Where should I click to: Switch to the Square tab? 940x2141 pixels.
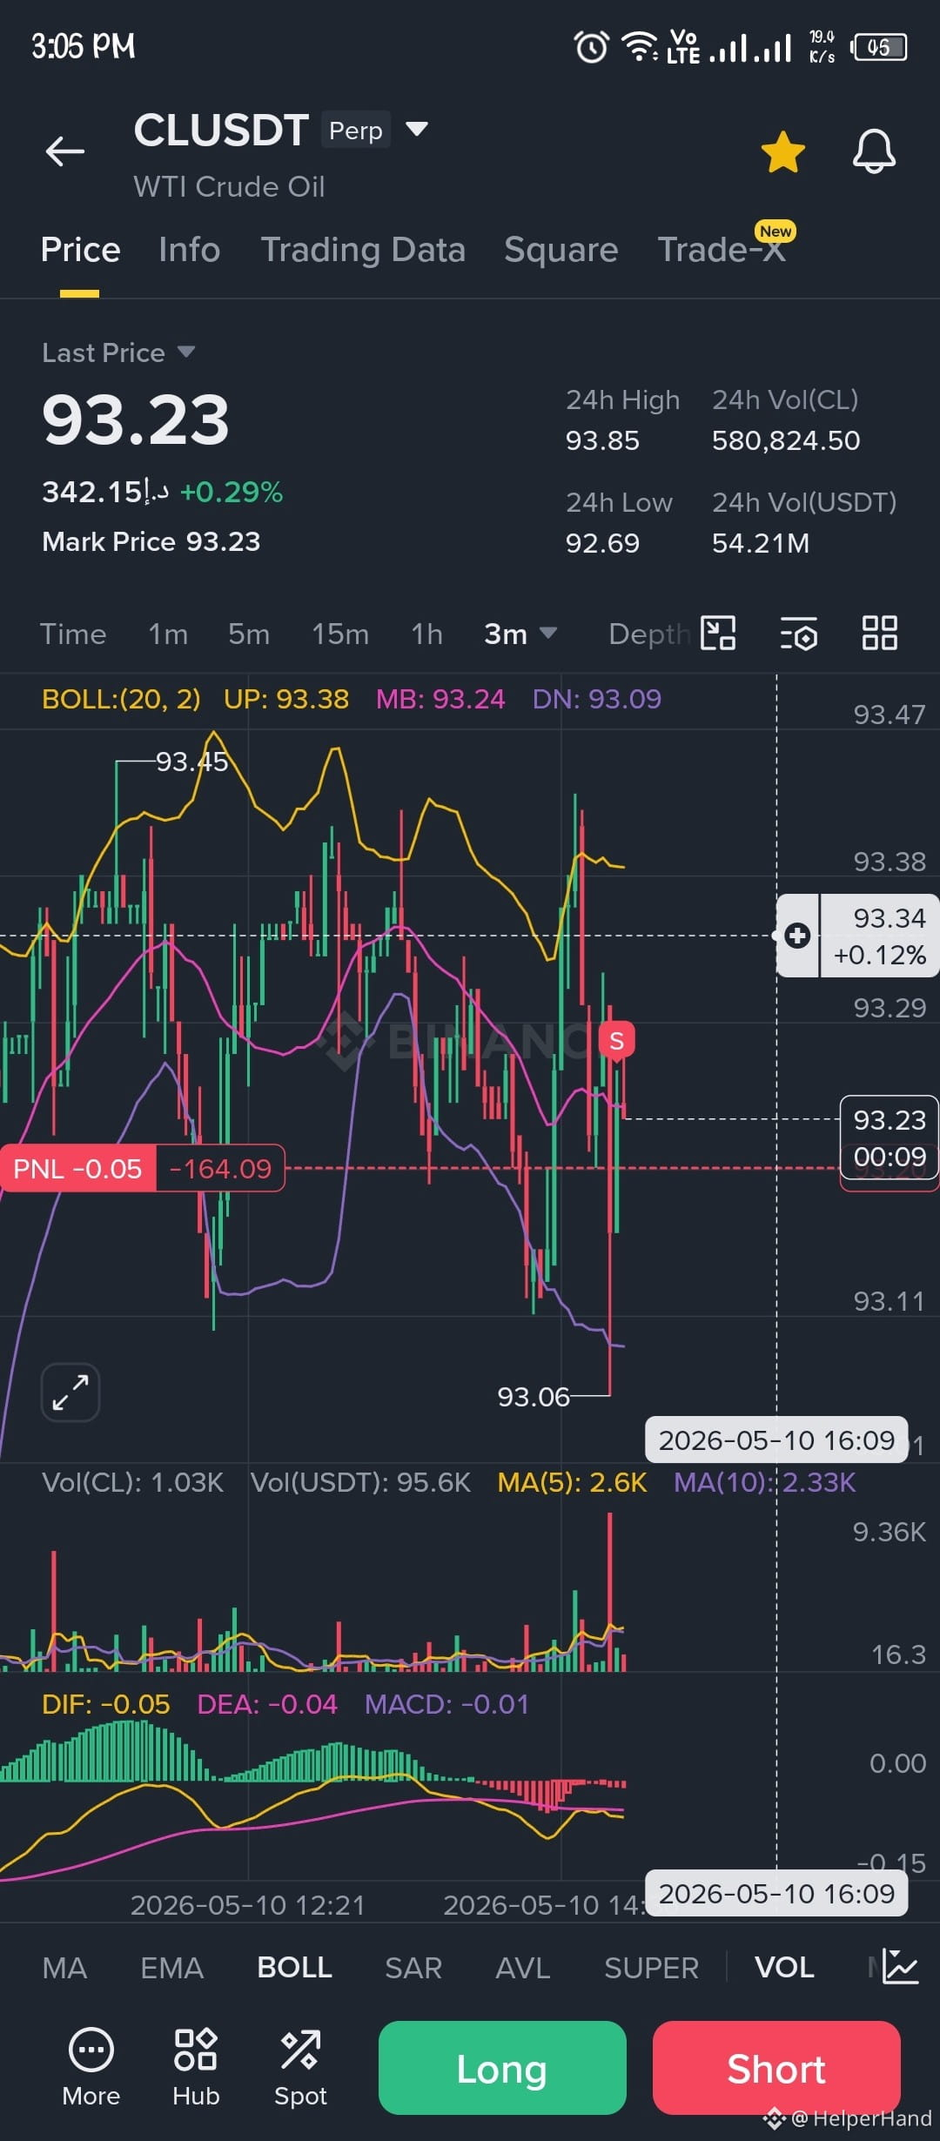click(x=561, y=250)
